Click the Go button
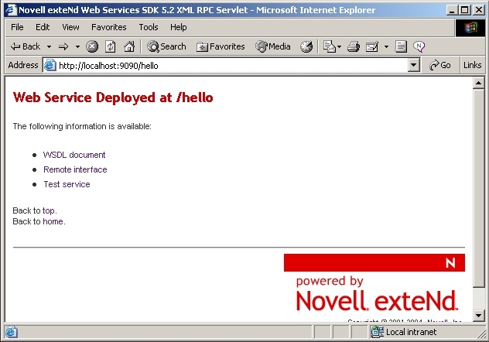This screenshot has height=342, width=489. [440, 65]
